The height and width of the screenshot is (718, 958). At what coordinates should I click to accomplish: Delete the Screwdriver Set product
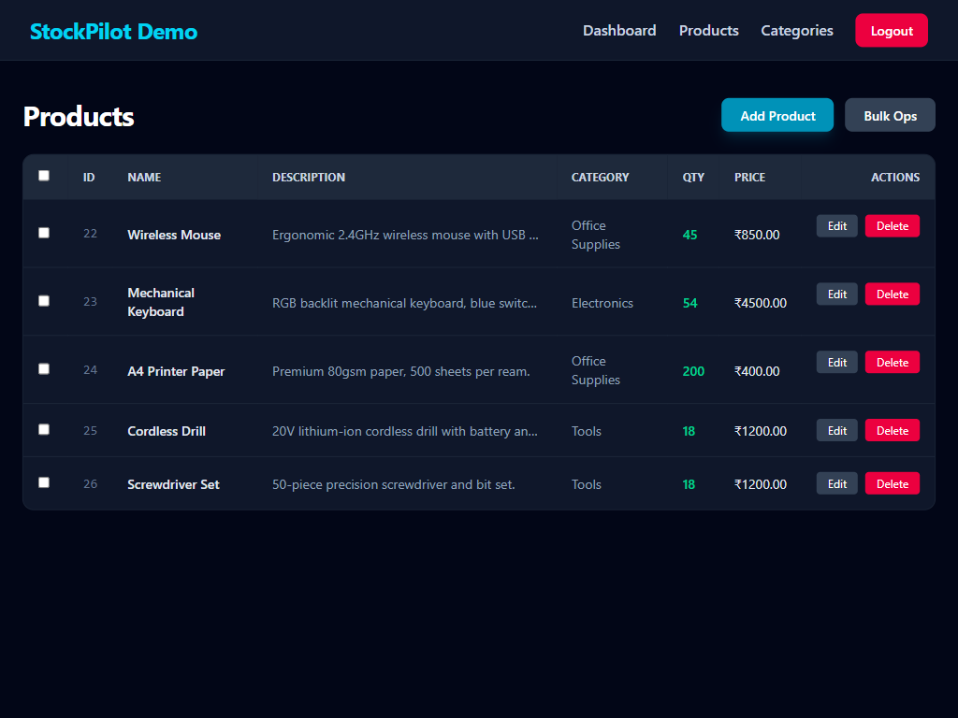(x=892, y=483)
